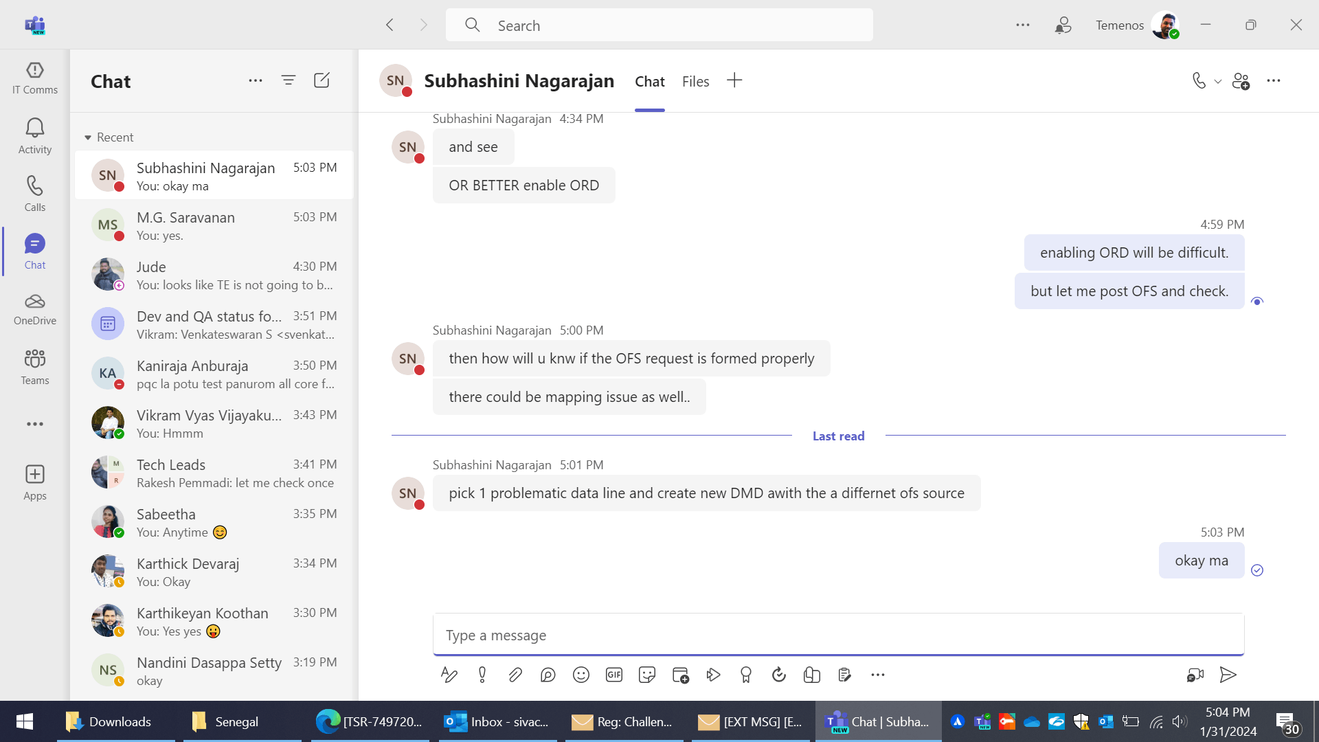Add people to chat icon

(1241, 81)
